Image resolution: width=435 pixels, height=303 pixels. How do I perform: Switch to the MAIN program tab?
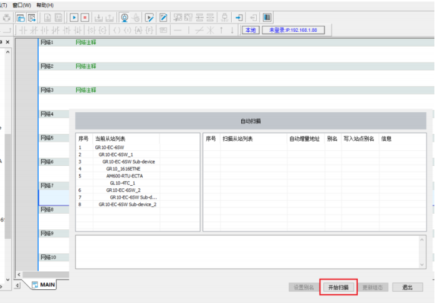[44, 285]
